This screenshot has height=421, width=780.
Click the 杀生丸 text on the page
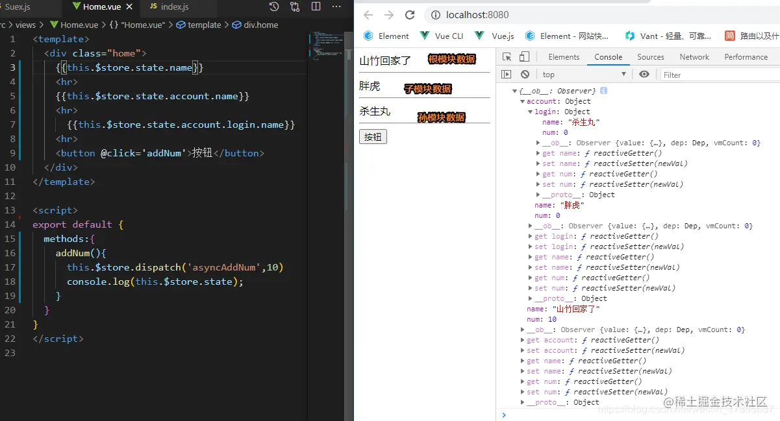pyautogui.click(x=375, y=112)
